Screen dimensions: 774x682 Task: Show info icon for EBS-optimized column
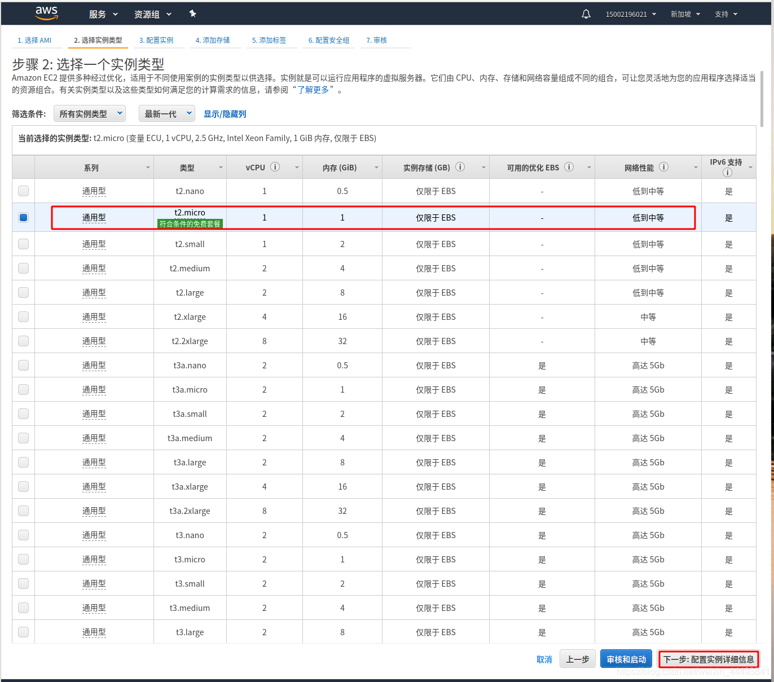[569, 167]
